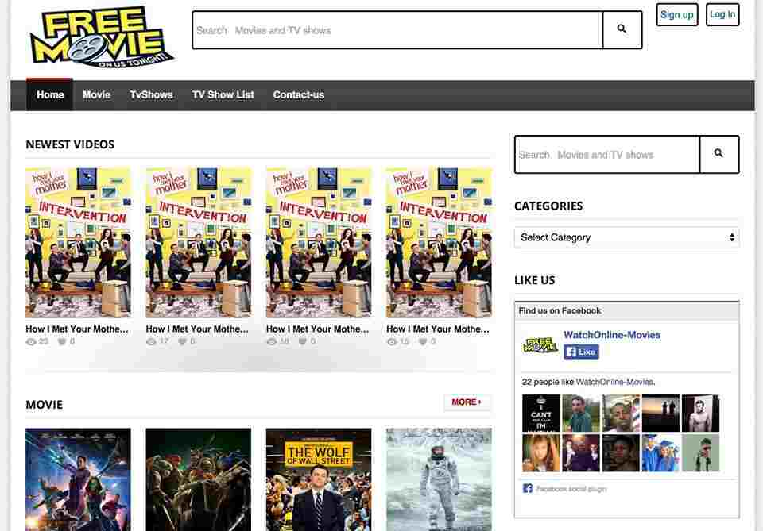The image size is (763, 531).
Task: Click the eye icon under the fourth Newest Videos card
Action: 391,341
